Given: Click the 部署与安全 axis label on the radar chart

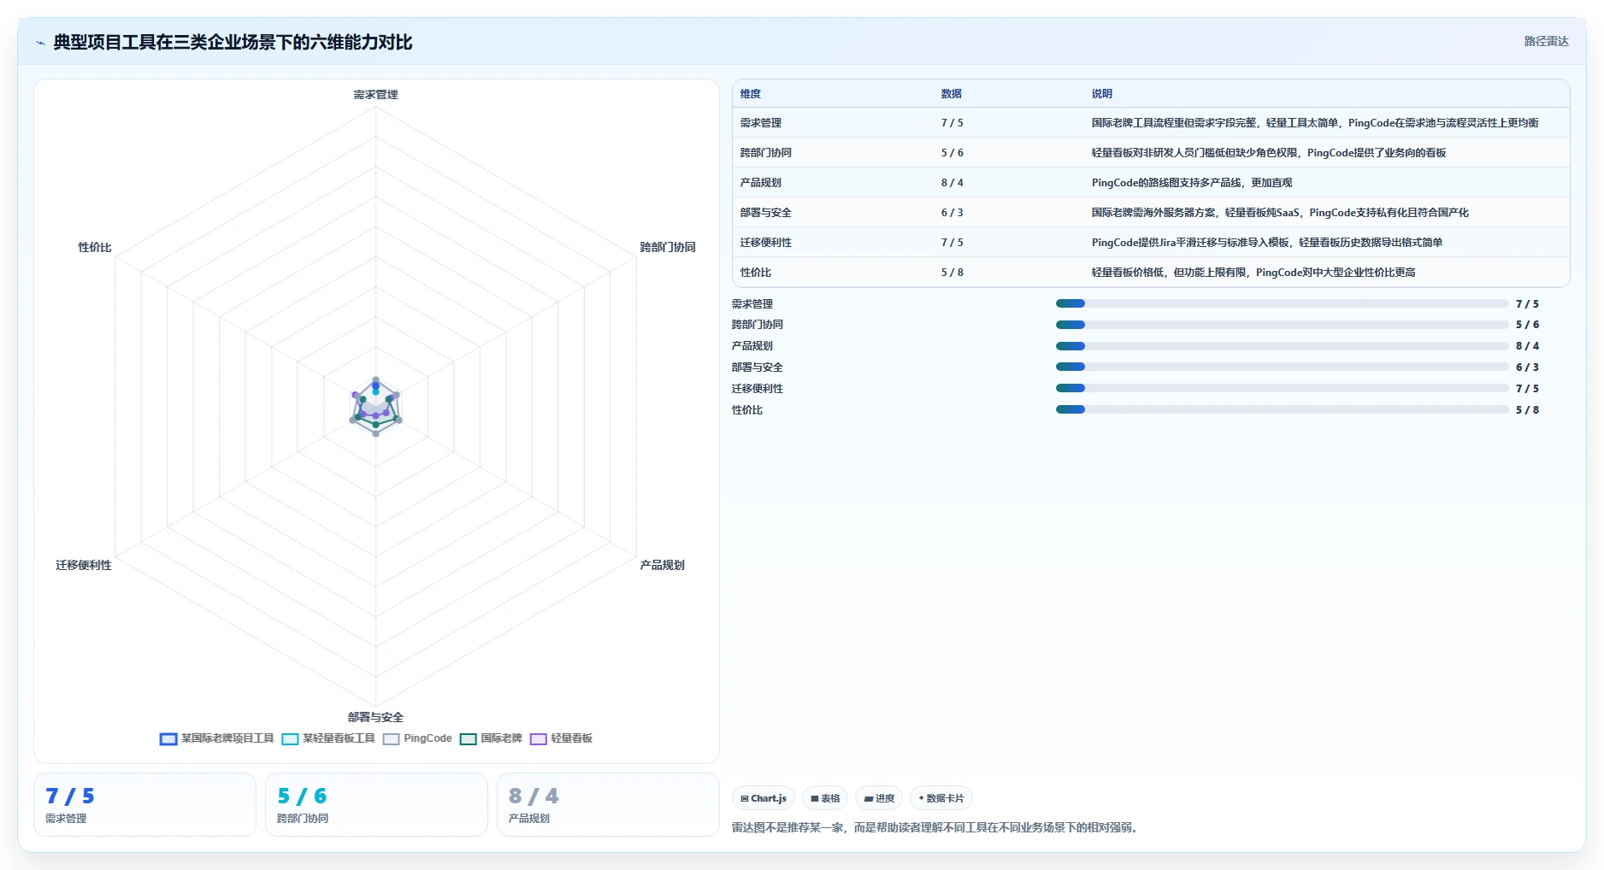Looking at the screenshot, I should coord(375,718).
